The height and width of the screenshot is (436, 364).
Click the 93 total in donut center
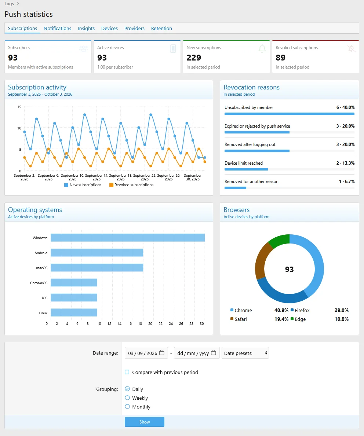pos(290,269)
